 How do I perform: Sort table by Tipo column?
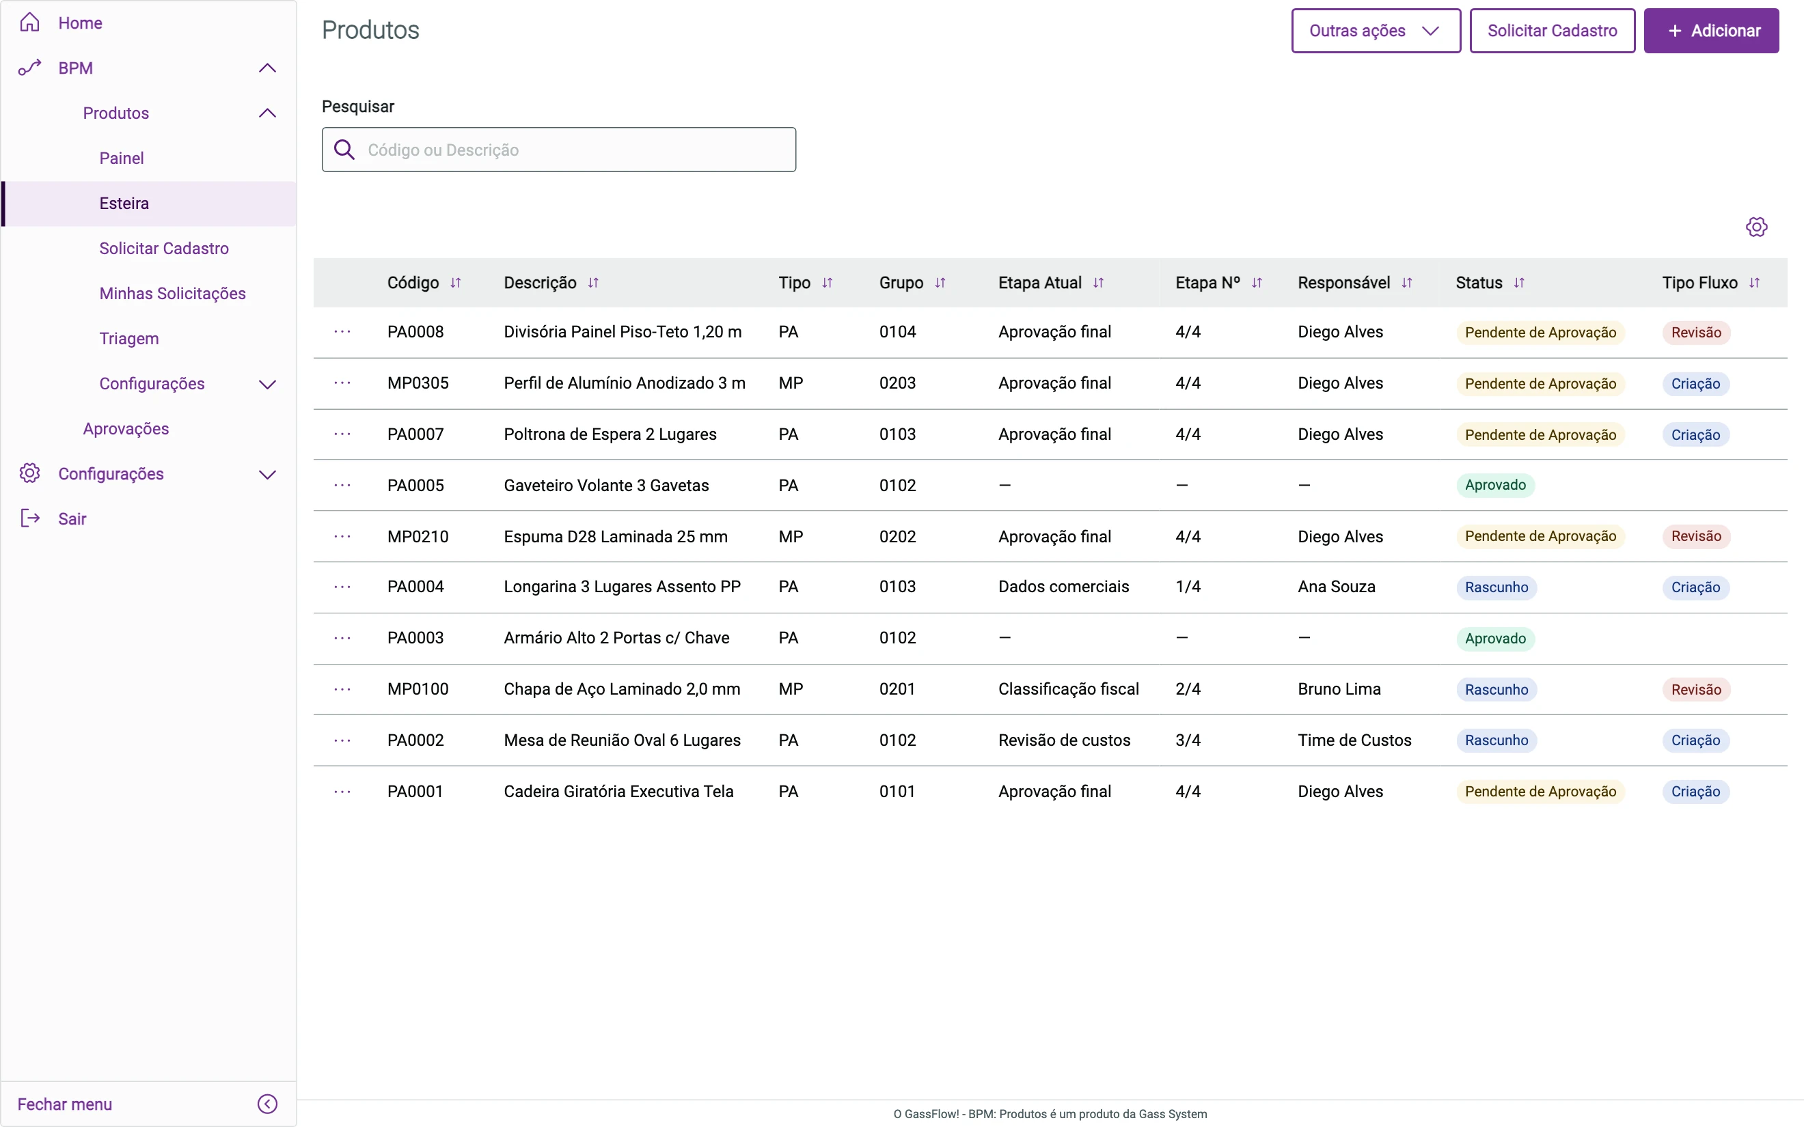(x=827, y=283)
